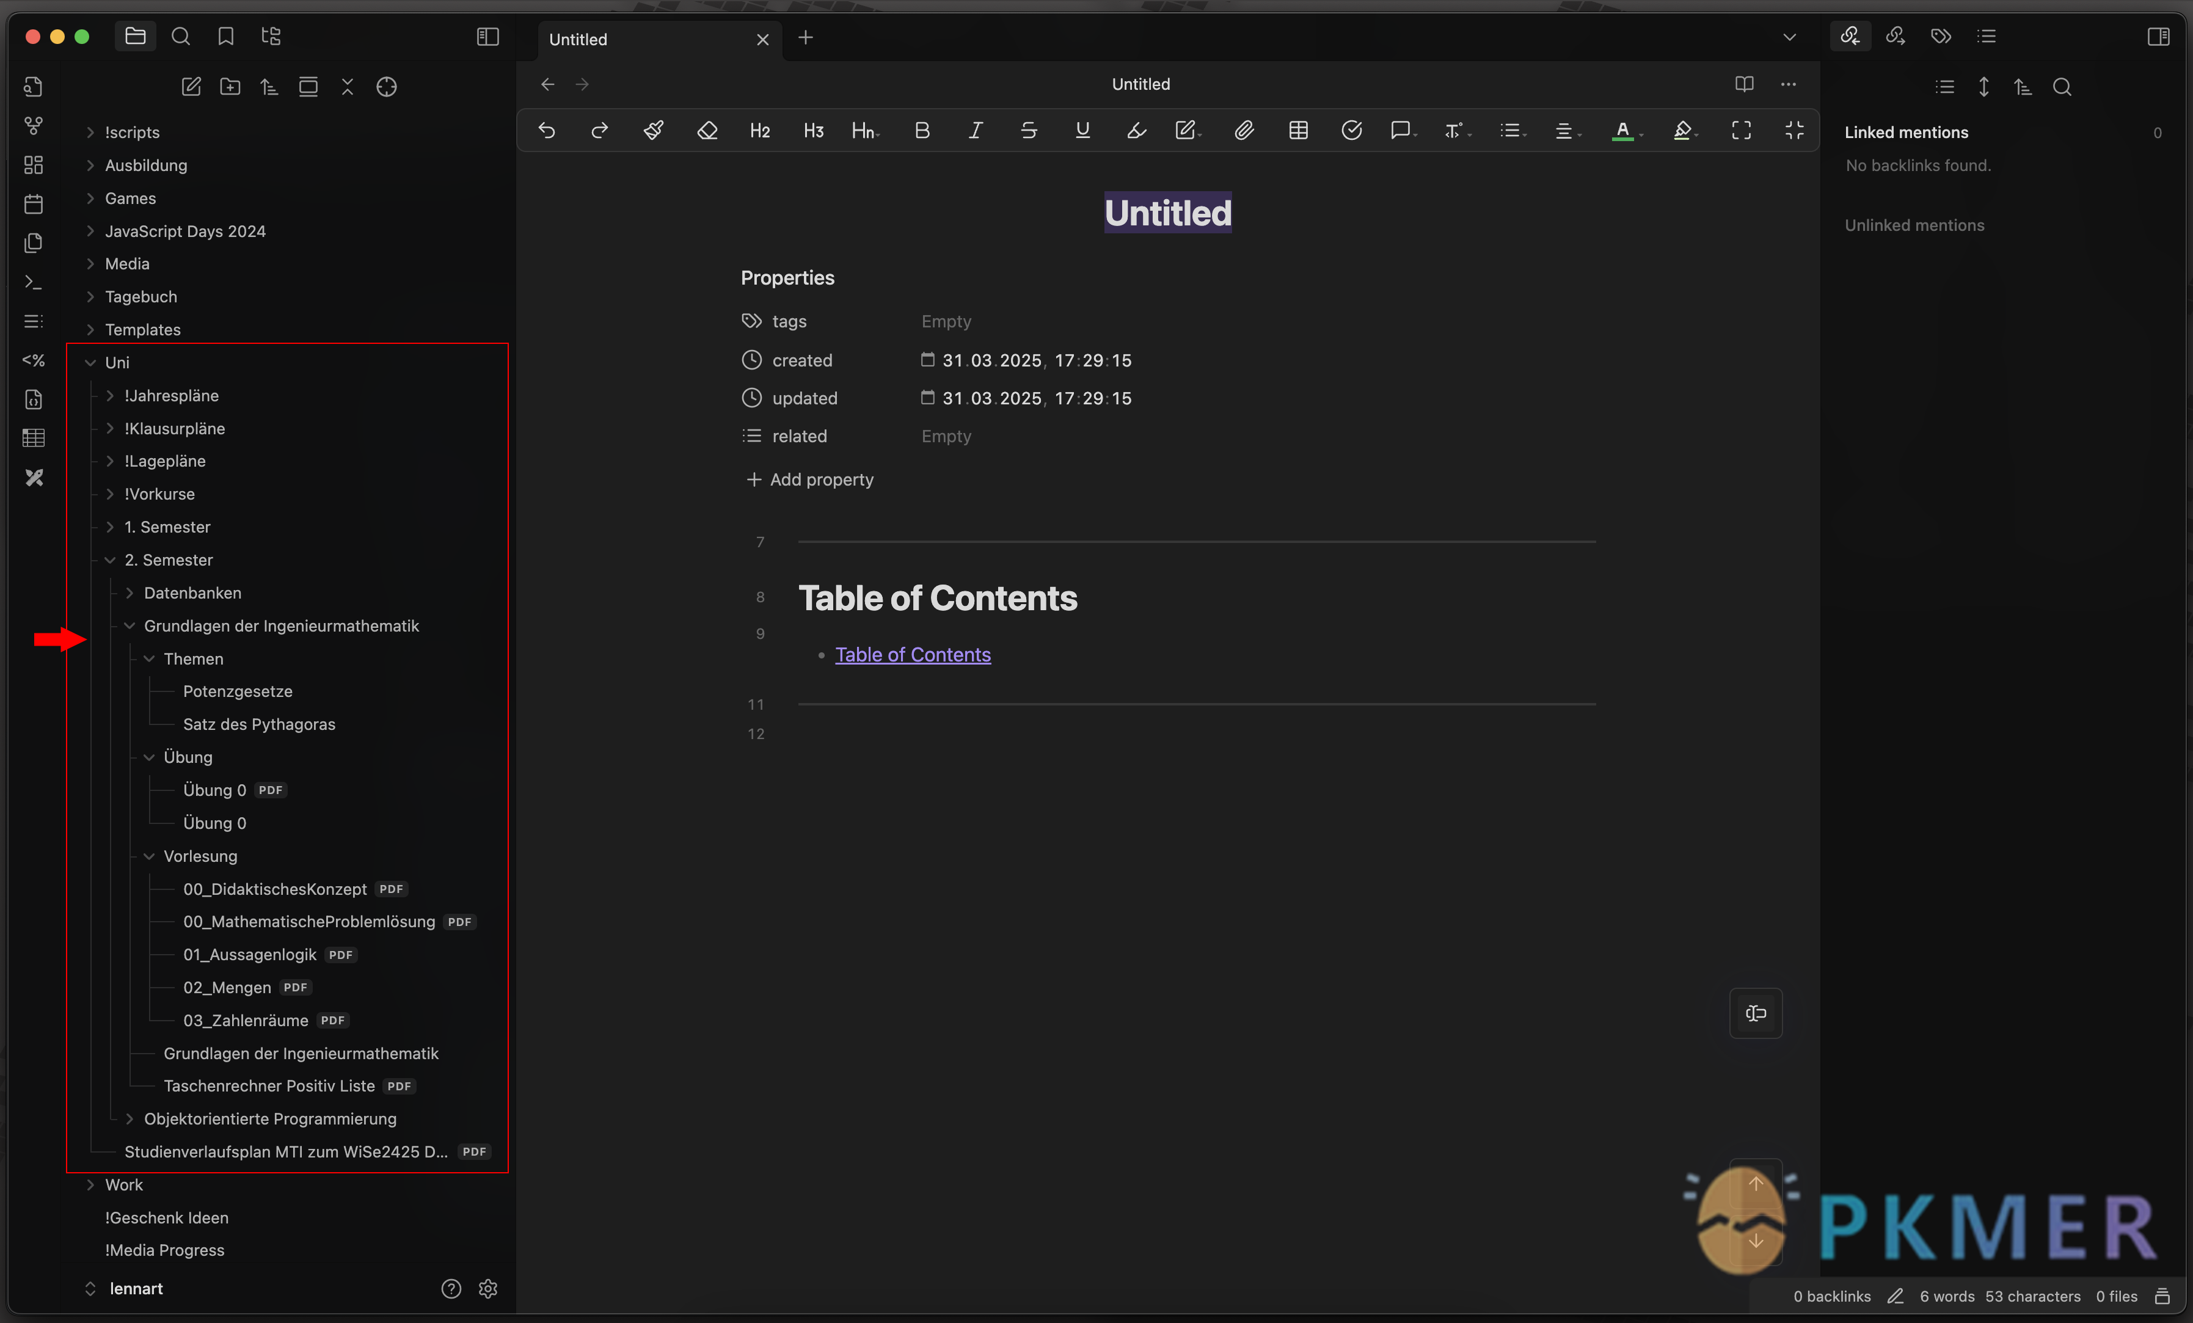The height and width of the screenshot is (1323, 2193).
Task: Click the Bold formatting icon
Action: click(x=922, y=131)
